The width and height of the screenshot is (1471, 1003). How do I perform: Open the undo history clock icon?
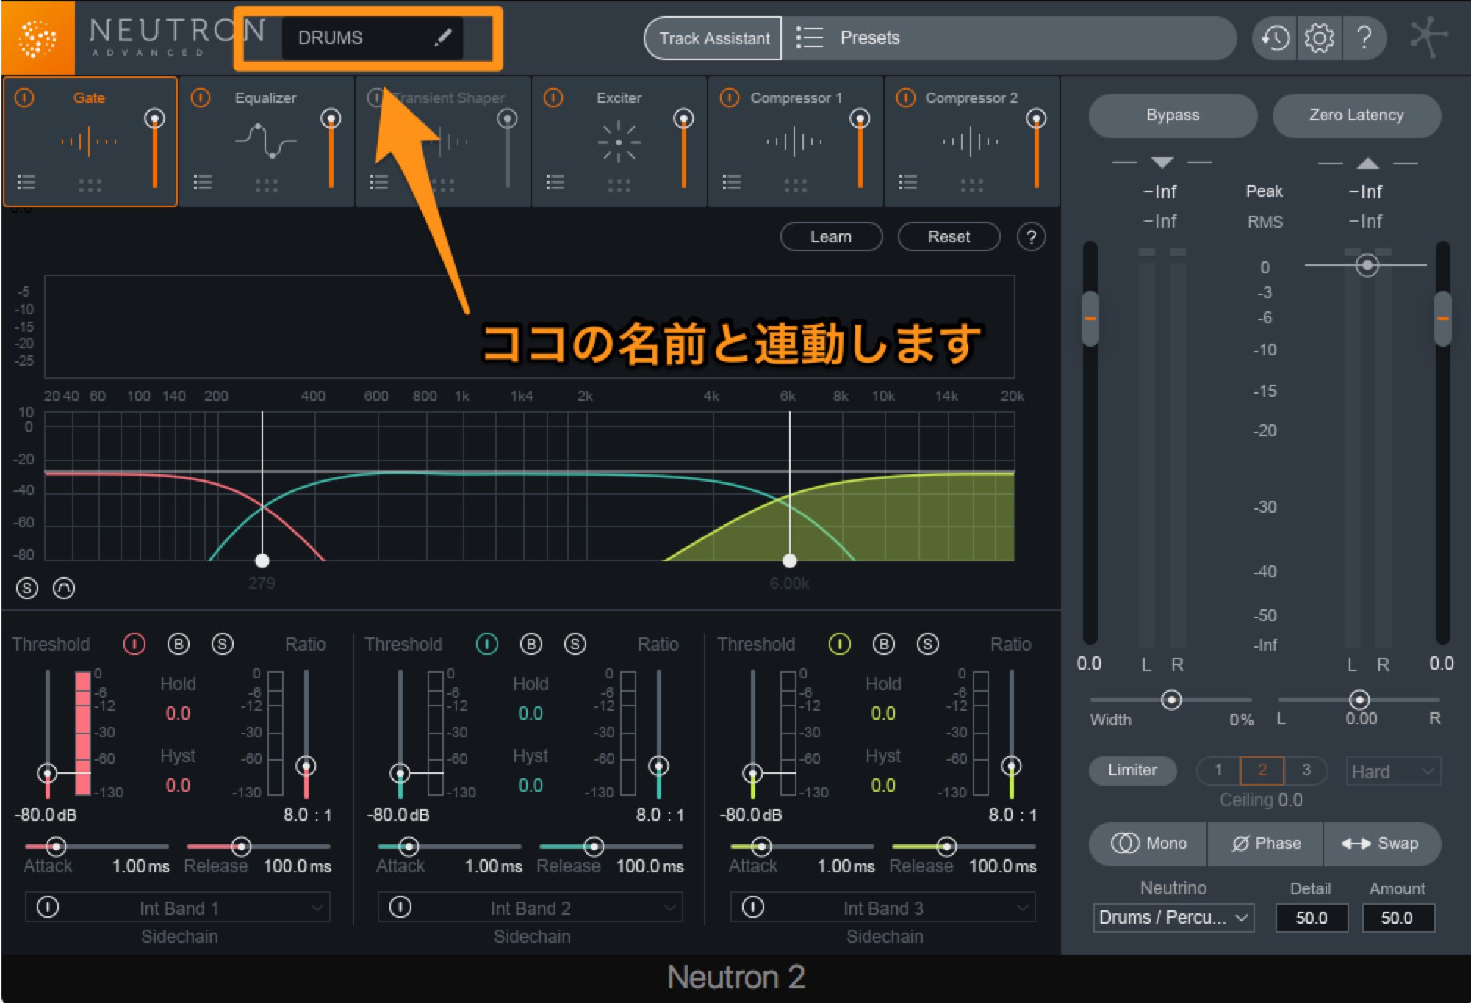(1276, 37)
